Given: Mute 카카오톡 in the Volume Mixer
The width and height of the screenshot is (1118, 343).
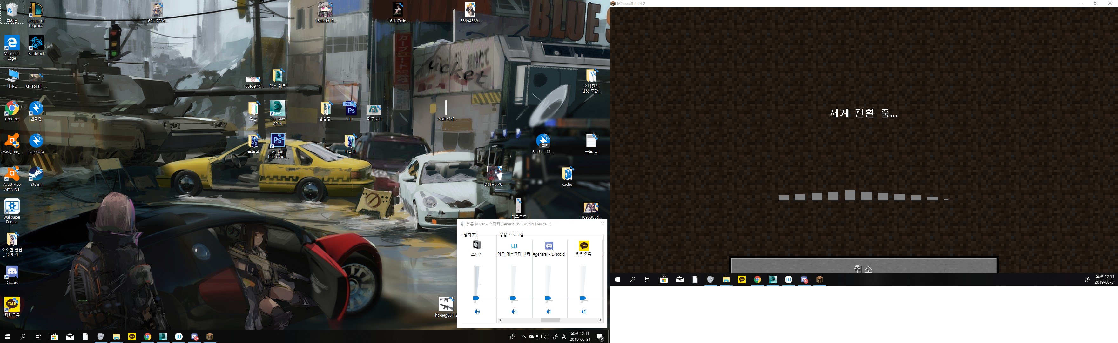Looking at the screenshot, I should 584,311.
